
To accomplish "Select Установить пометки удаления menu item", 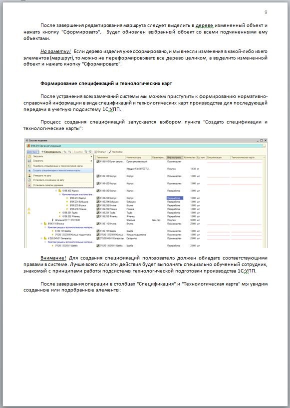I will tap(60, 185).
